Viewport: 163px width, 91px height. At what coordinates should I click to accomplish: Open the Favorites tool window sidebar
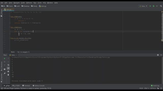pyautogui.click(x=2, y=78)
